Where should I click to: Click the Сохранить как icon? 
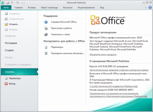coord(6,19)
